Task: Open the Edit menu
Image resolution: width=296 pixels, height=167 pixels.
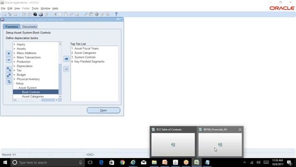Action: (x=10, y=8)
